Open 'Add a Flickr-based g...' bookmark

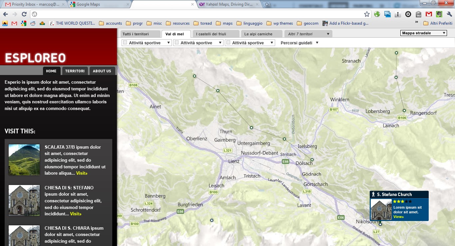pos(345,23)
